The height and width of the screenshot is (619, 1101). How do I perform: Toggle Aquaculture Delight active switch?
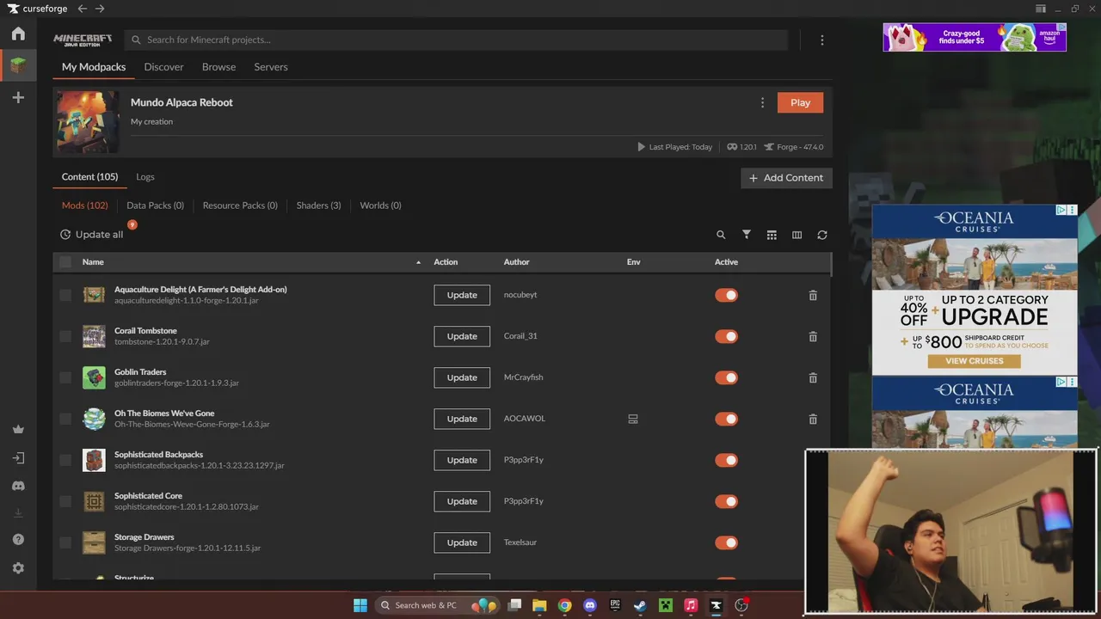726,295
